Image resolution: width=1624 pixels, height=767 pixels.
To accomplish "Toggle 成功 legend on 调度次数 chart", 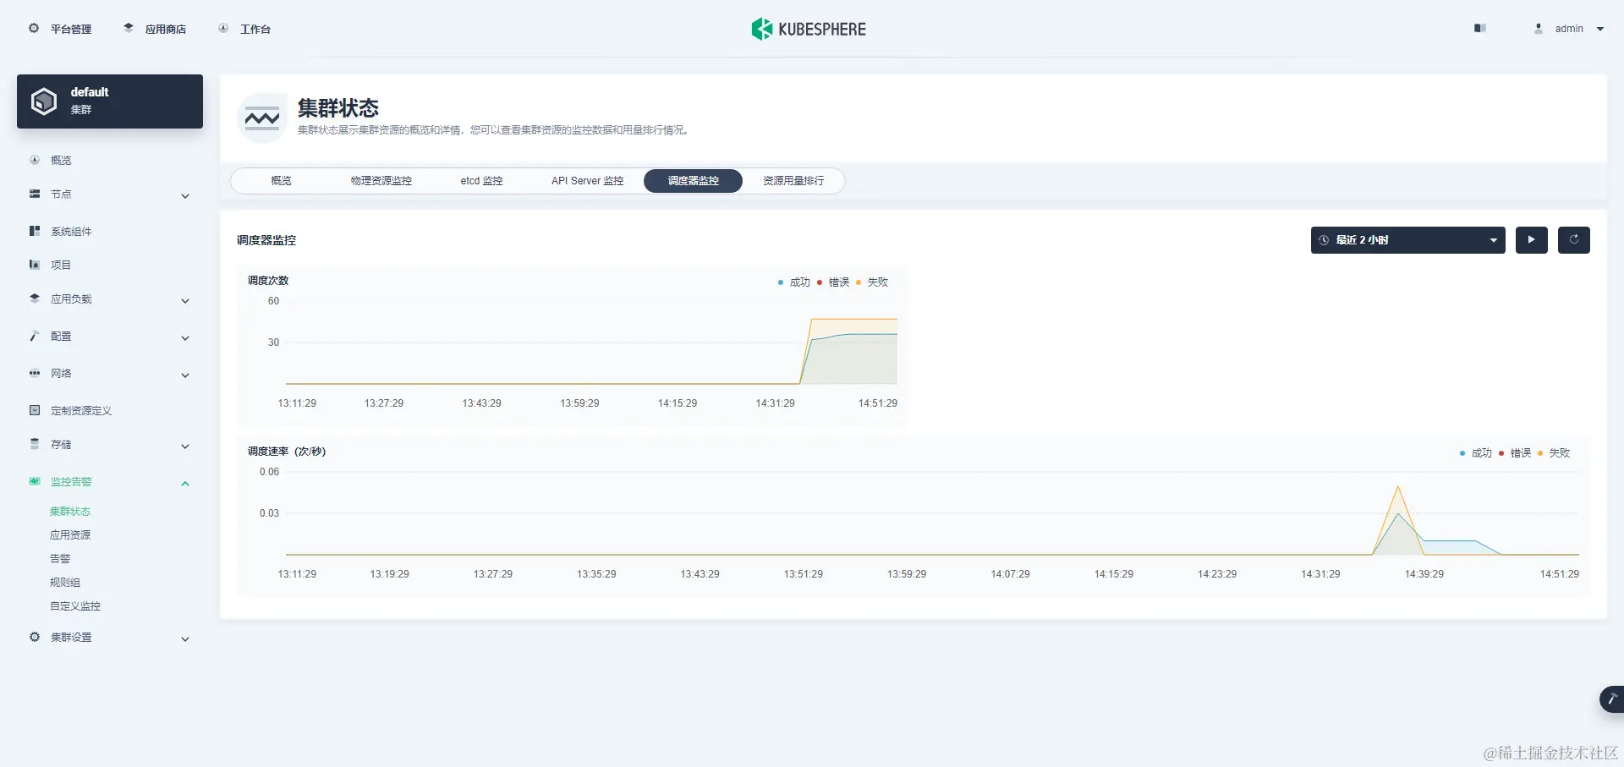I will [x=796, y=282].
